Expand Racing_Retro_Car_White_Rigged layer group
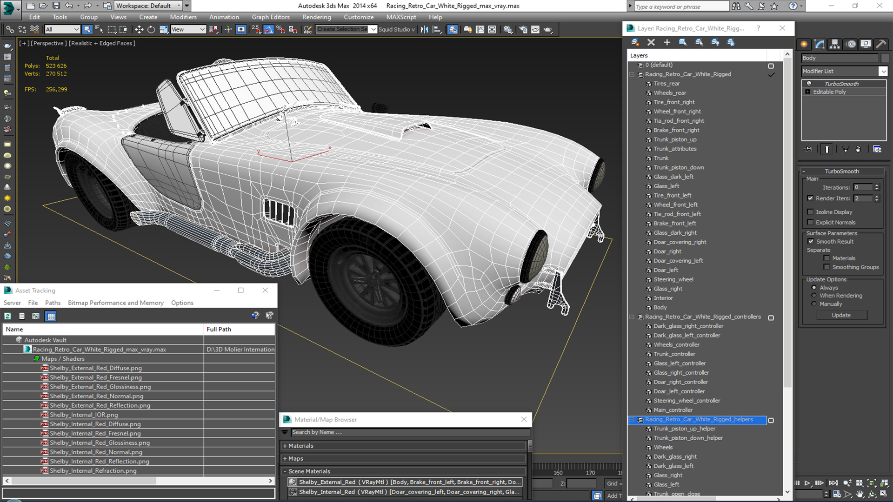This screenshot has height=502, width=893. (633, 74)
